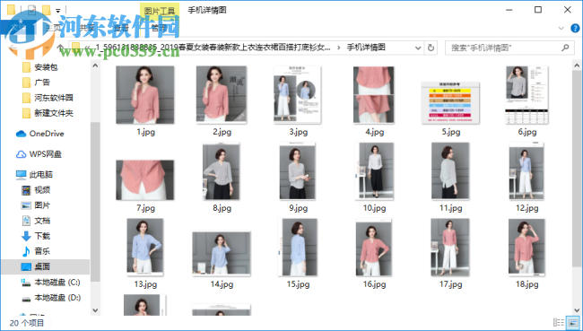Click the 20 个项目 status text
Viewport: 583px width, 331px height.
coord(27,323)
